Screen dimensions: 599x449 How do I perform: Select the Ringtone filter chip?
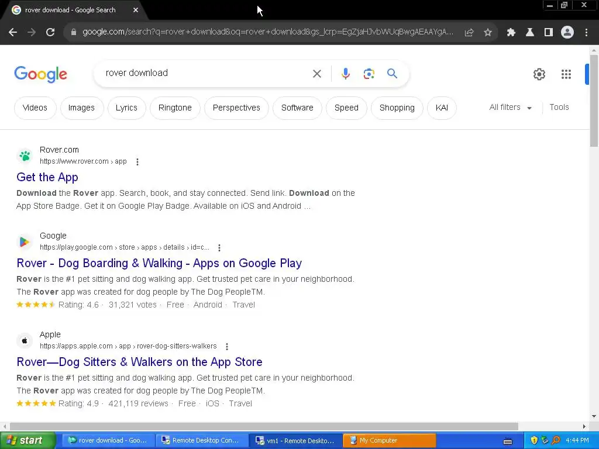[175, 108]
